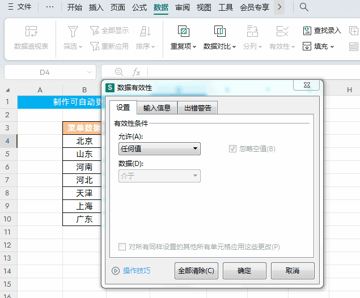360x298 pixels.
Task: Click the 取消 button
Action: pyautogui.click(x=293, y=271)
